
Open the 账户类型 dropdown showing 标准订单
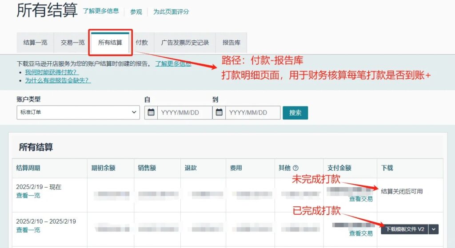pyautogui.click(x=78, y=113)
